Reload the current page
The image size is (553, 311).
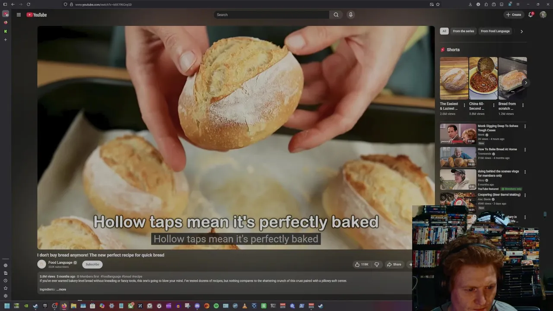[x=29, y=4]
